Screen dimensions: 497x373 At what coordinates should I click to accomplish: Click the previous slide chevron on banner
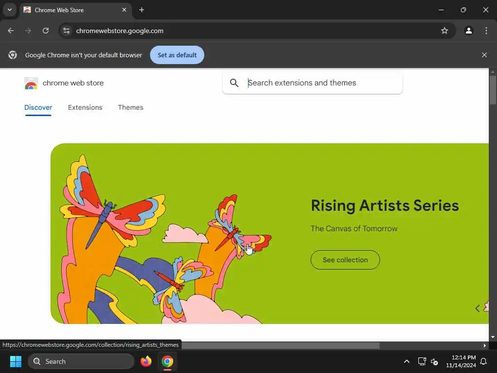pos(478,308)
